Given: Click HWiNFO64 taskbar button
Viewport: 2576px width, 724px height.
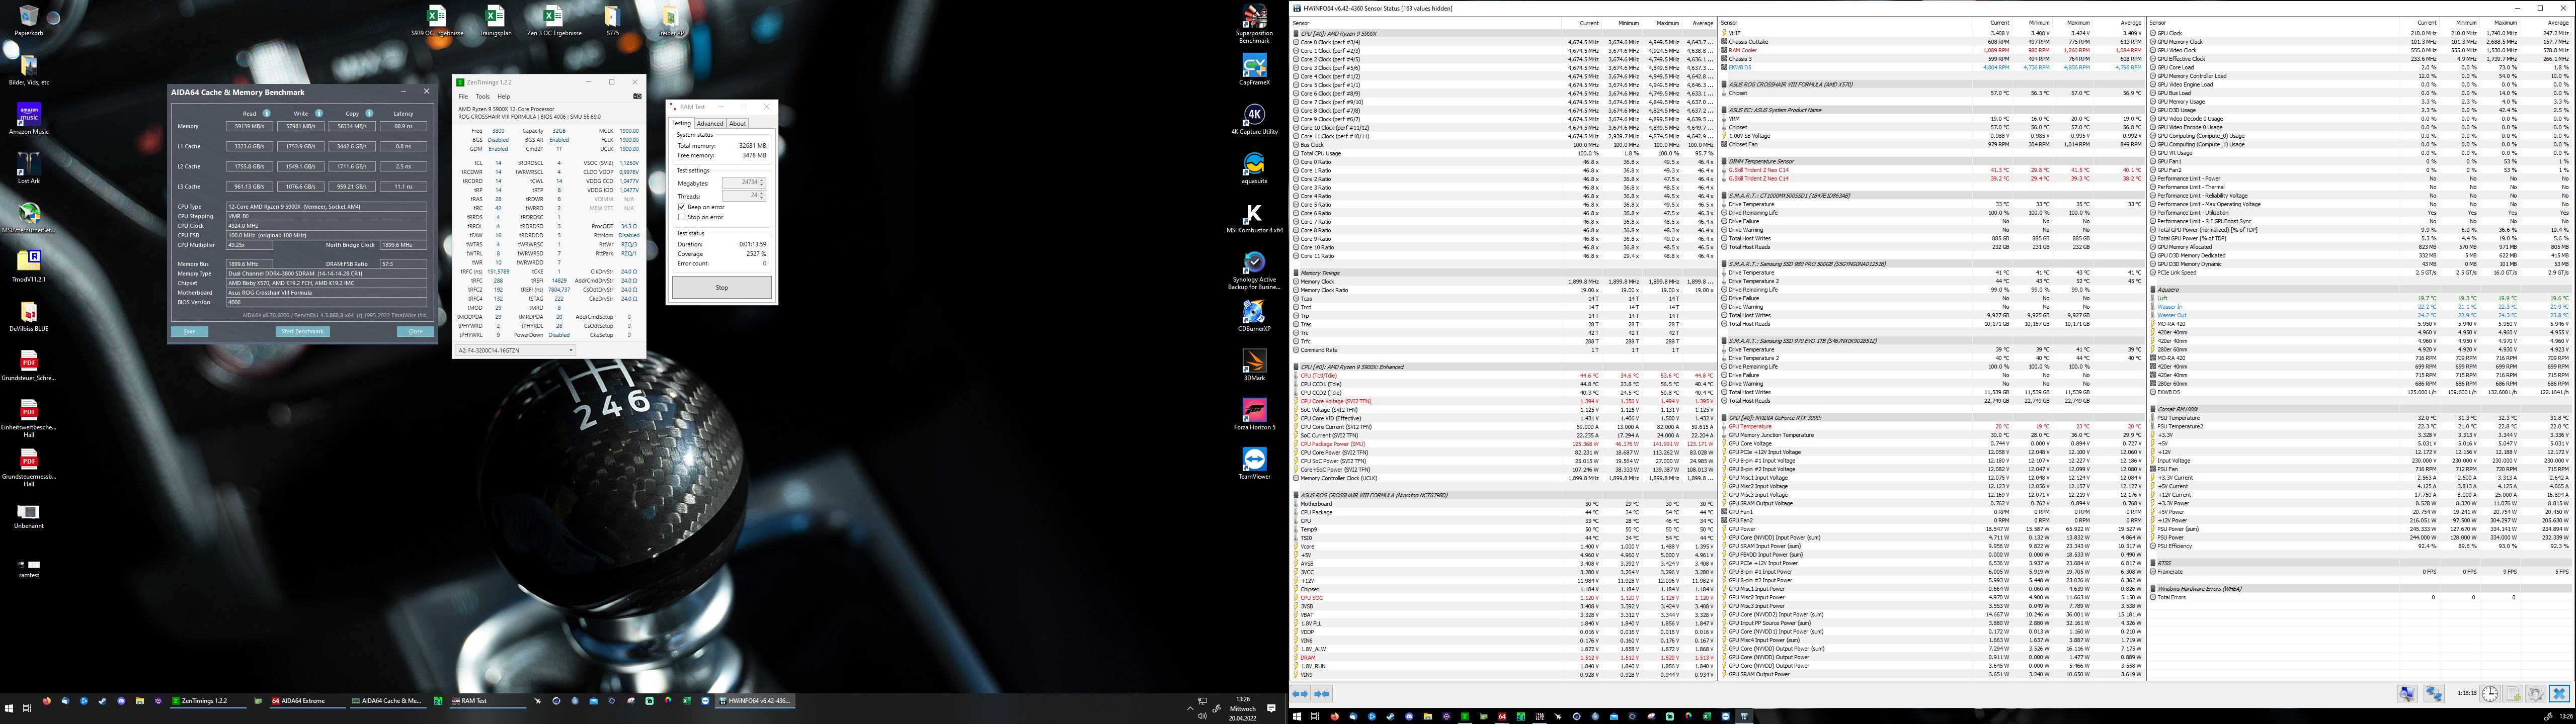Looking at the screenshot, I should click(x=756, y=701).
